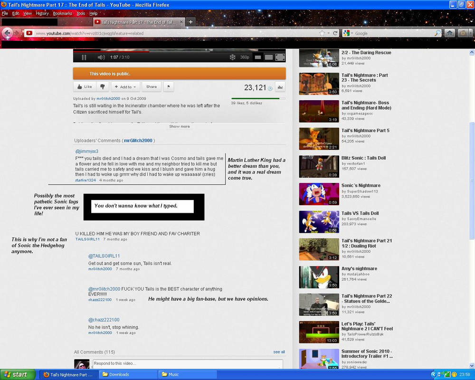Open chazz222100 commenter profile
Image resolution: width=475 pixels, height=380 pixels.
tap(100, 300)
